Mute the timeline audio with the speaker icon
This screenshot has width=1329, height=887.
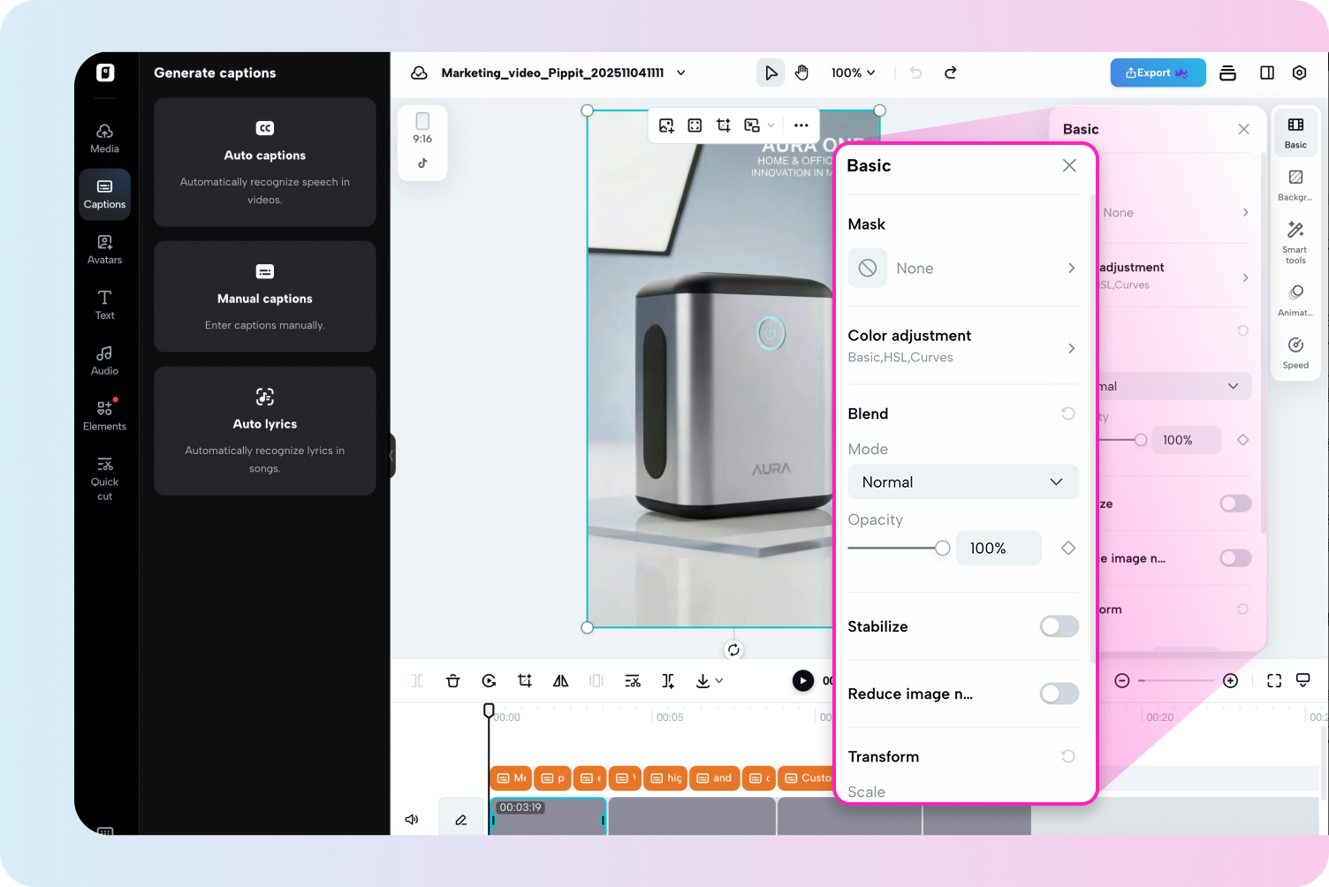click(411, 819)
